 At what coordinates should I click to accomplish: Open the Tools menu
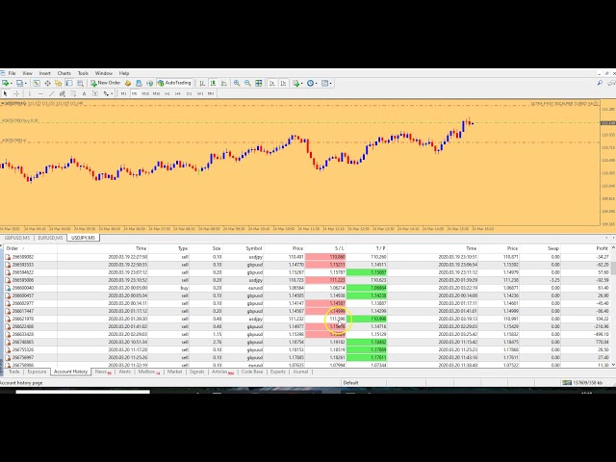(84, 73)
